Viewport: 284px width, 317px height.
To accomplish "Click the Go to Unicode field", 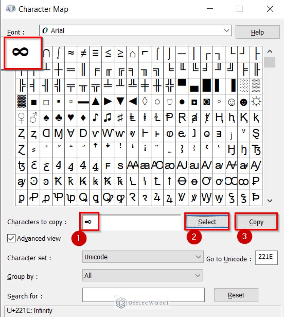I will pos(267,258).
